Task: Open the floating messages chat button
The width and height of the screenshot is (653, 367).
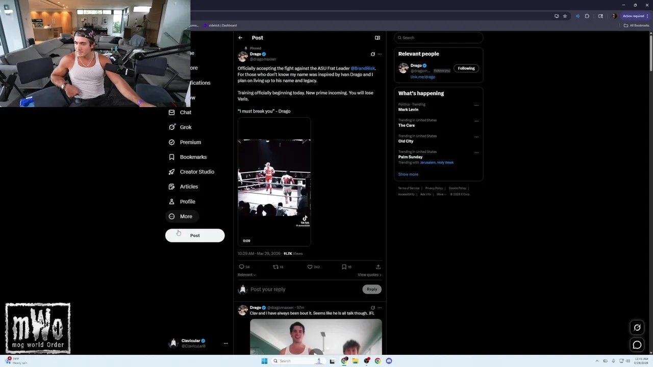Action: pos(637,345)
